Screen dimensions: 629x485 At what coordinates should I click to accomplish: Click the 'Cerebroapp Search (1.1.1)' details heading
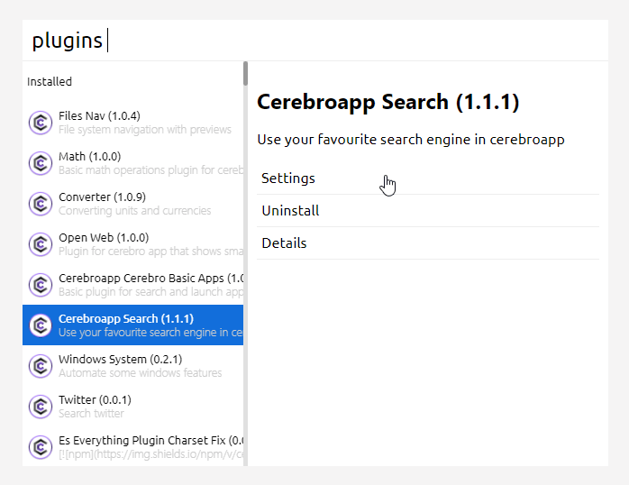coord(387,102)
